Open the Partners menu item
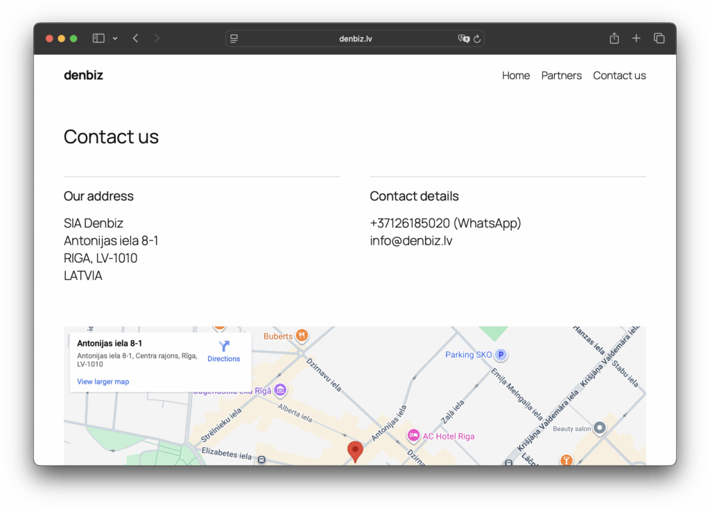710x510 pixels. click(561, 76)
